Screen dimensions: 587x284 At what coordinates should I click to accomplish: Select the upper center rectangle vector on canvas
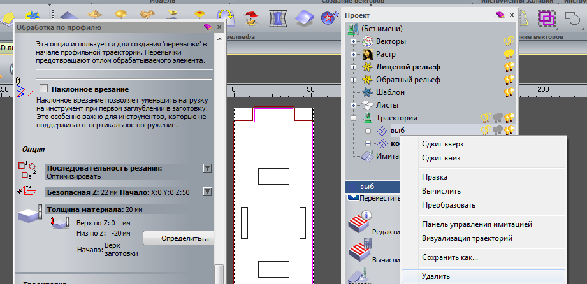[273, 176]
